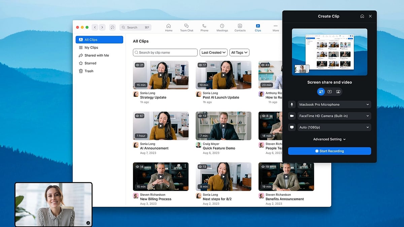
Task: Click the Search by clip name field
Action: click(165, 52)
